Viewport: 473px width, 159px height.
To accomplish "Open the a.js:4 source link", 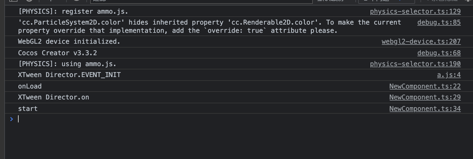I will [449, 75].
